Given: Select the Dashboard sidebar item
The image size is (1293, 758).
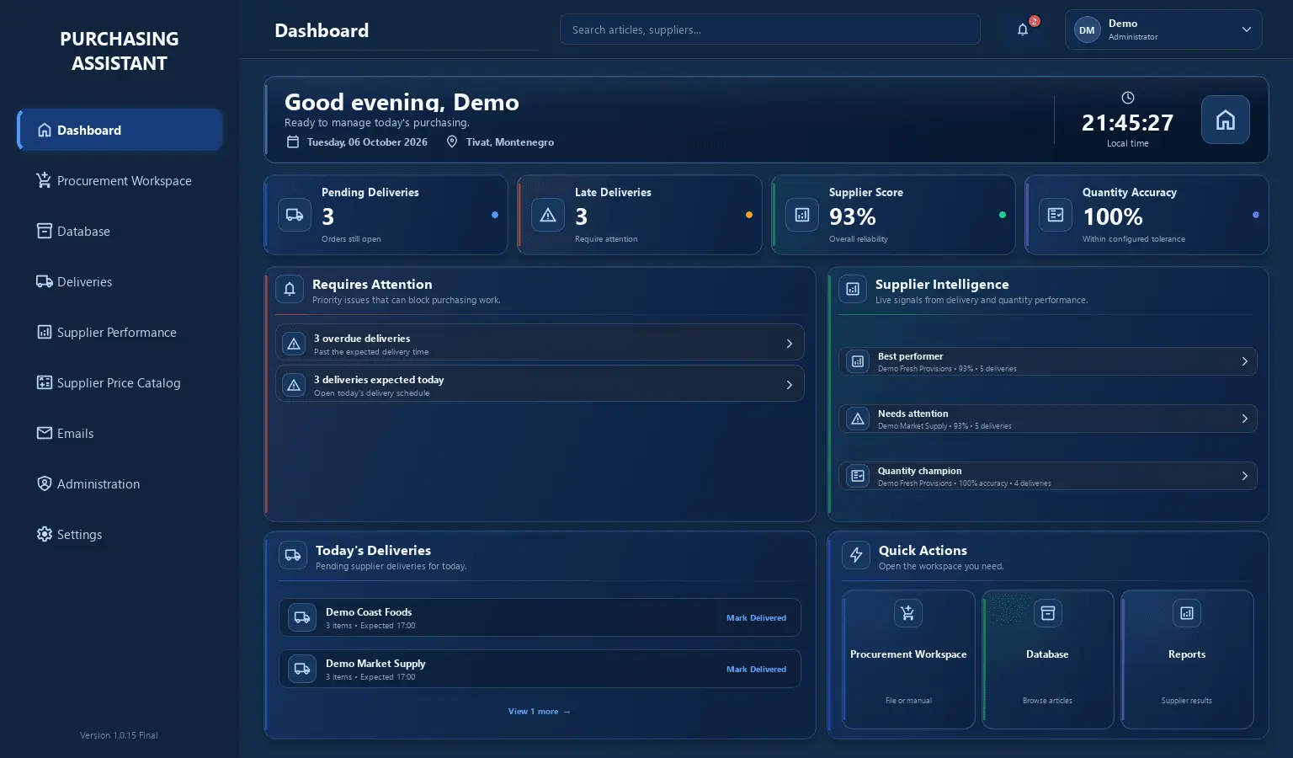Looking at the screenshot, I should click(120, 130).
